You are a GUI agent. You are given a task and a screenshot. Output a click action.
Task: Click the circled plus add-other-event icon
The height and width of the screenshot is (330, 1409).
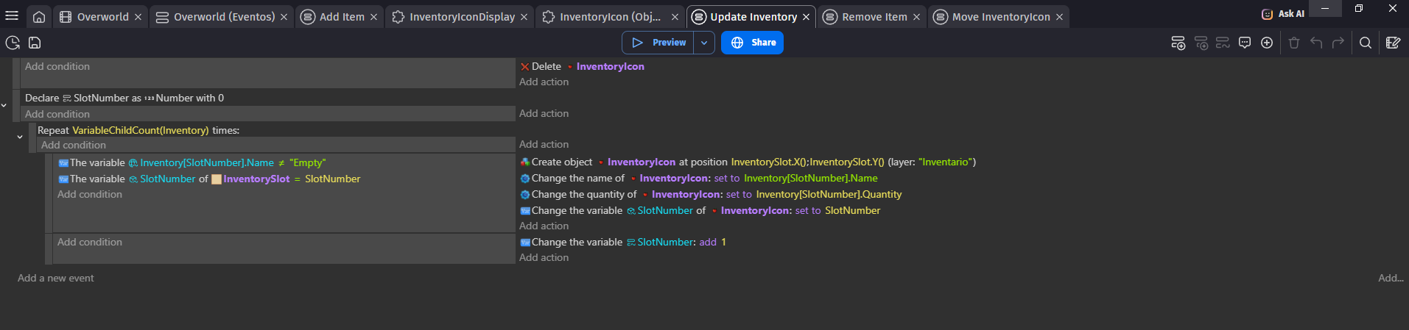click(1267, 43)
